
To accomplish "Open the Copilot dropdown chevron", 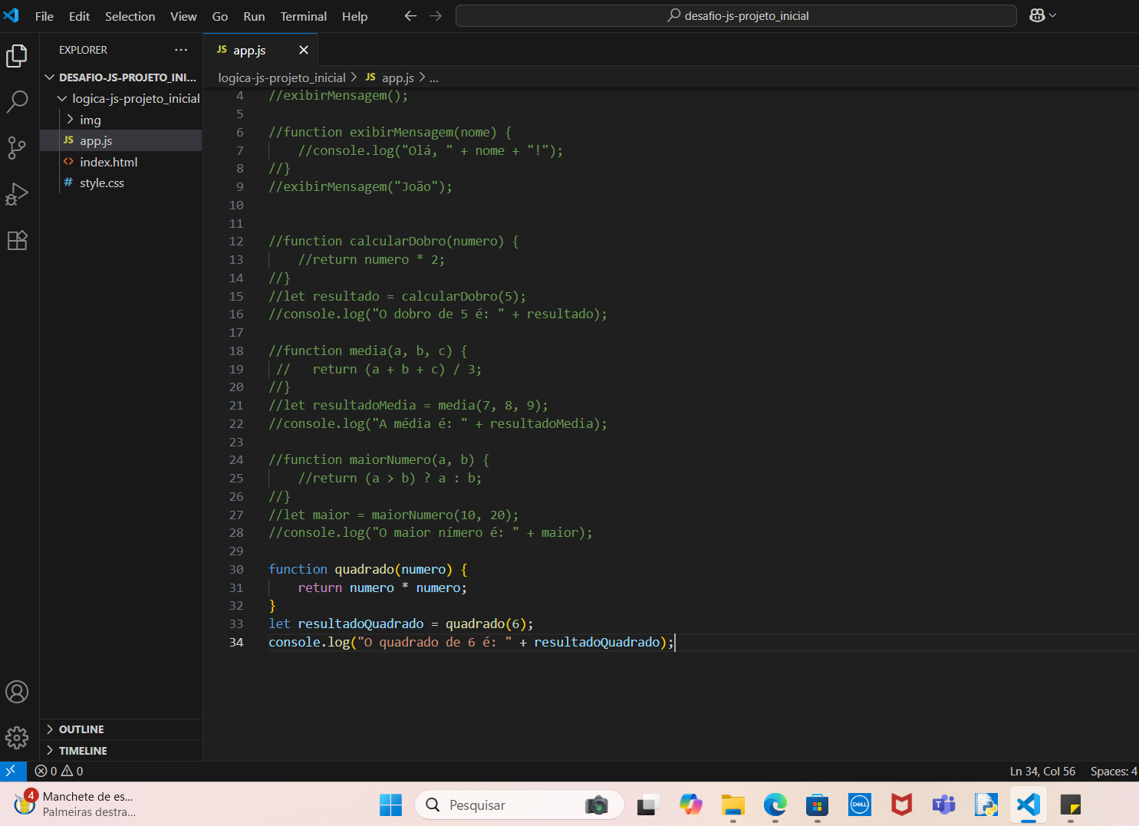I will point(1053,15).
